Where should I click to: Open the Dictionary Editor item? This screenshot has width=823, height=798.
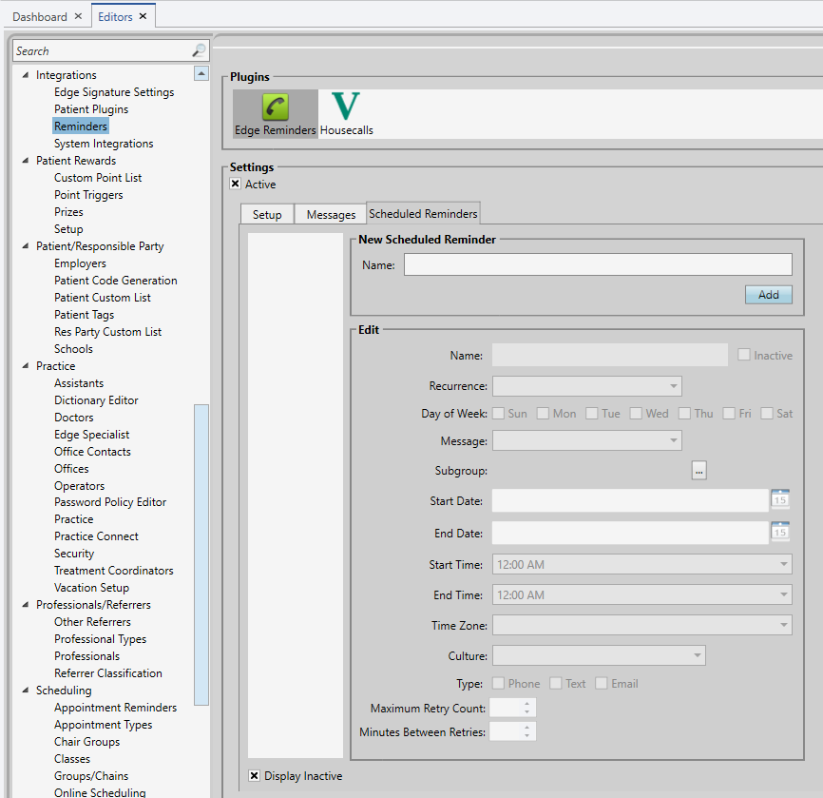(96, 400)
